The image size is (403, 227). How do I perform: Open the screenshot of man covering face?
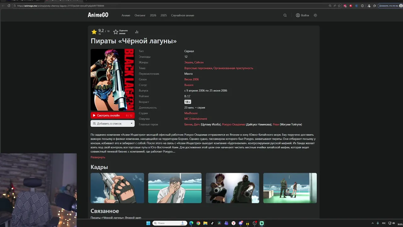click(175, 188)
